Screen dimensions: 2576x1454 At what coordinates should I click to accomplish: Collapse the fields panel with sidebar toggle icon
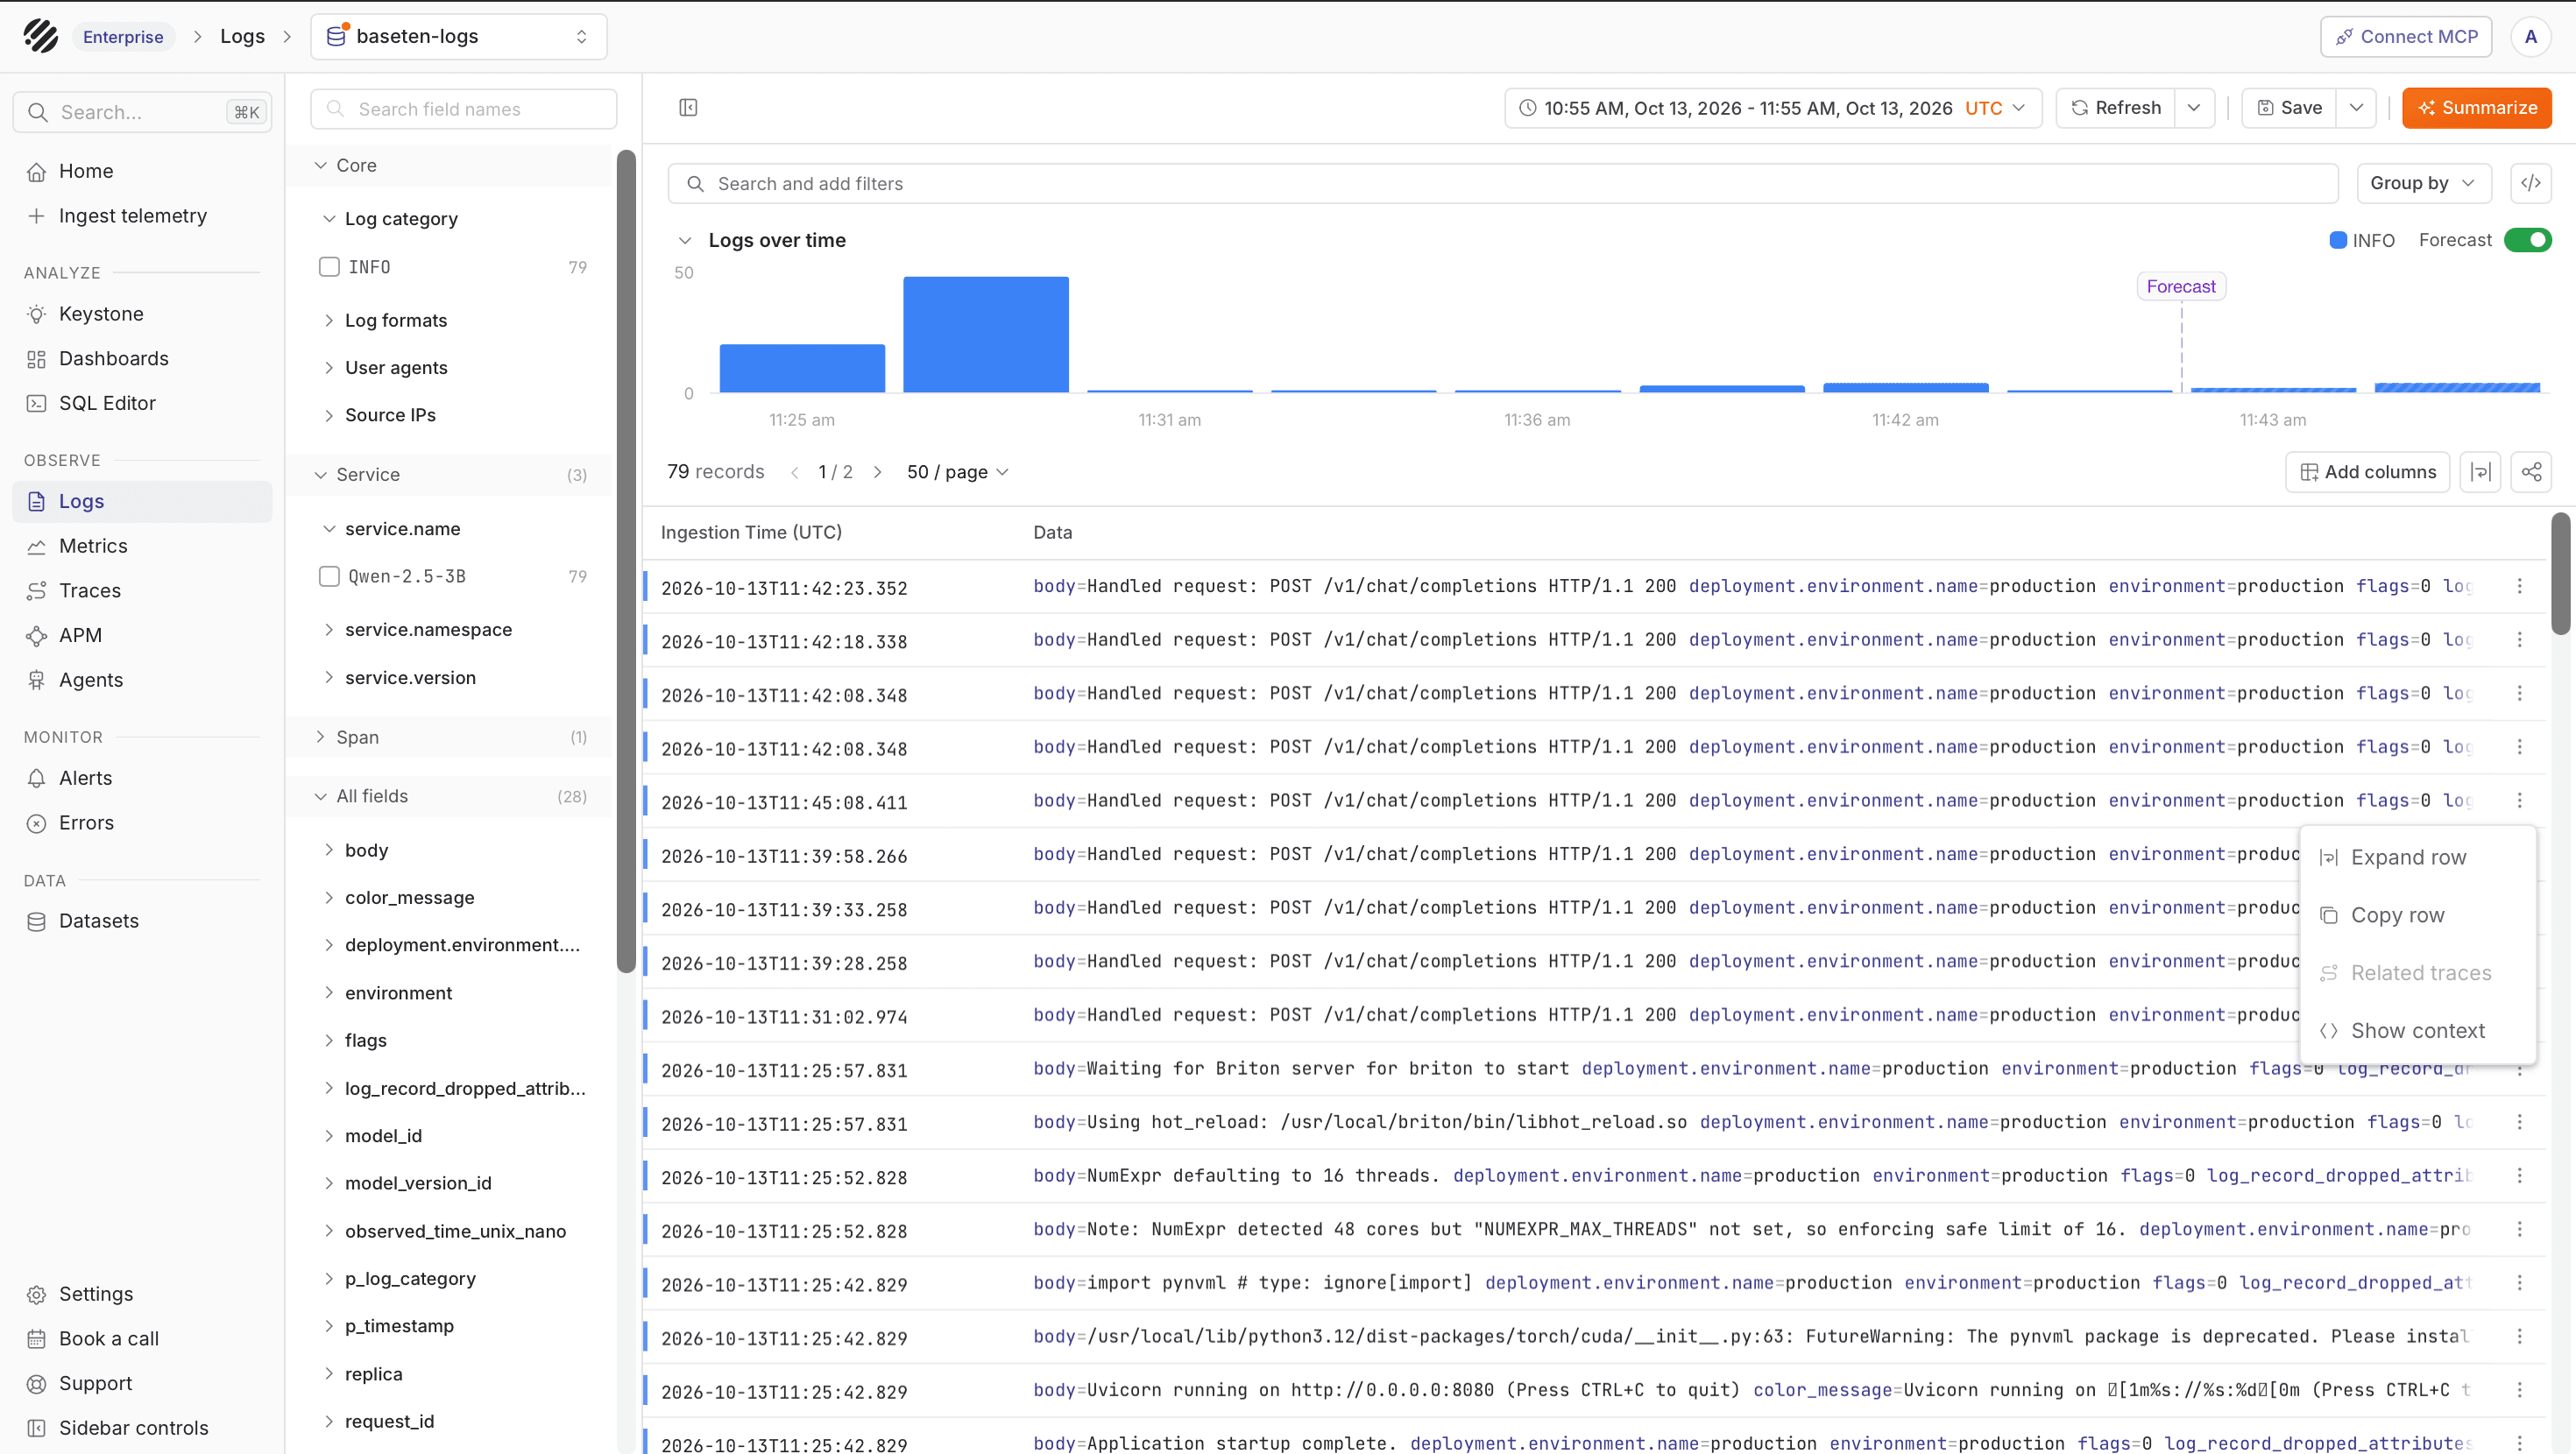(x=688, y=107)
